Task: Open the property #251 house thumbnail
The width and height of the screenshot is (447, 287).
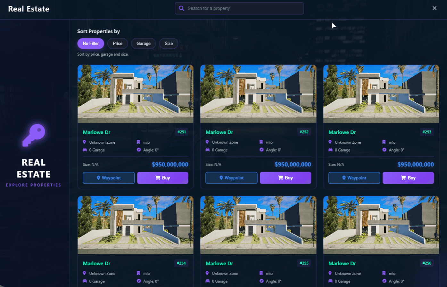Action: 136,94
